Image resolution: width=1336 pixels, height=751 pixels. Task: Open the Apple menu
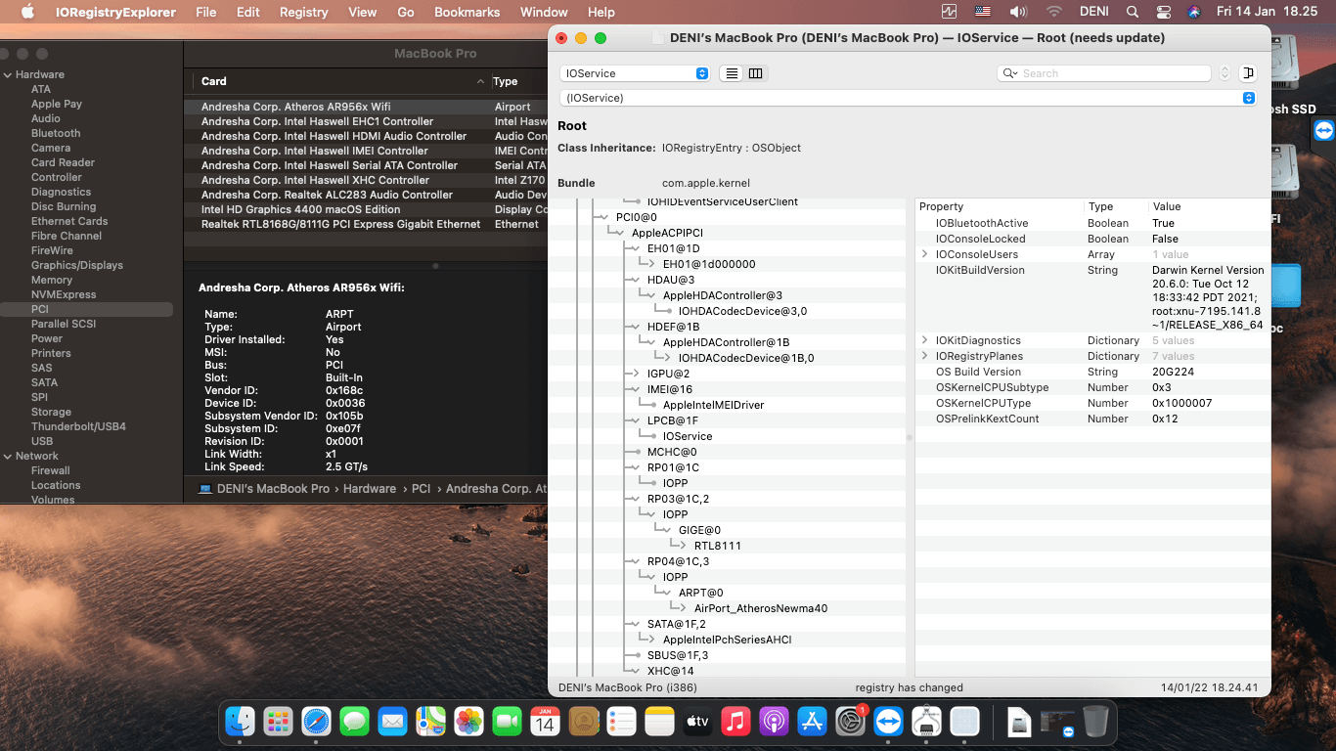27,12
